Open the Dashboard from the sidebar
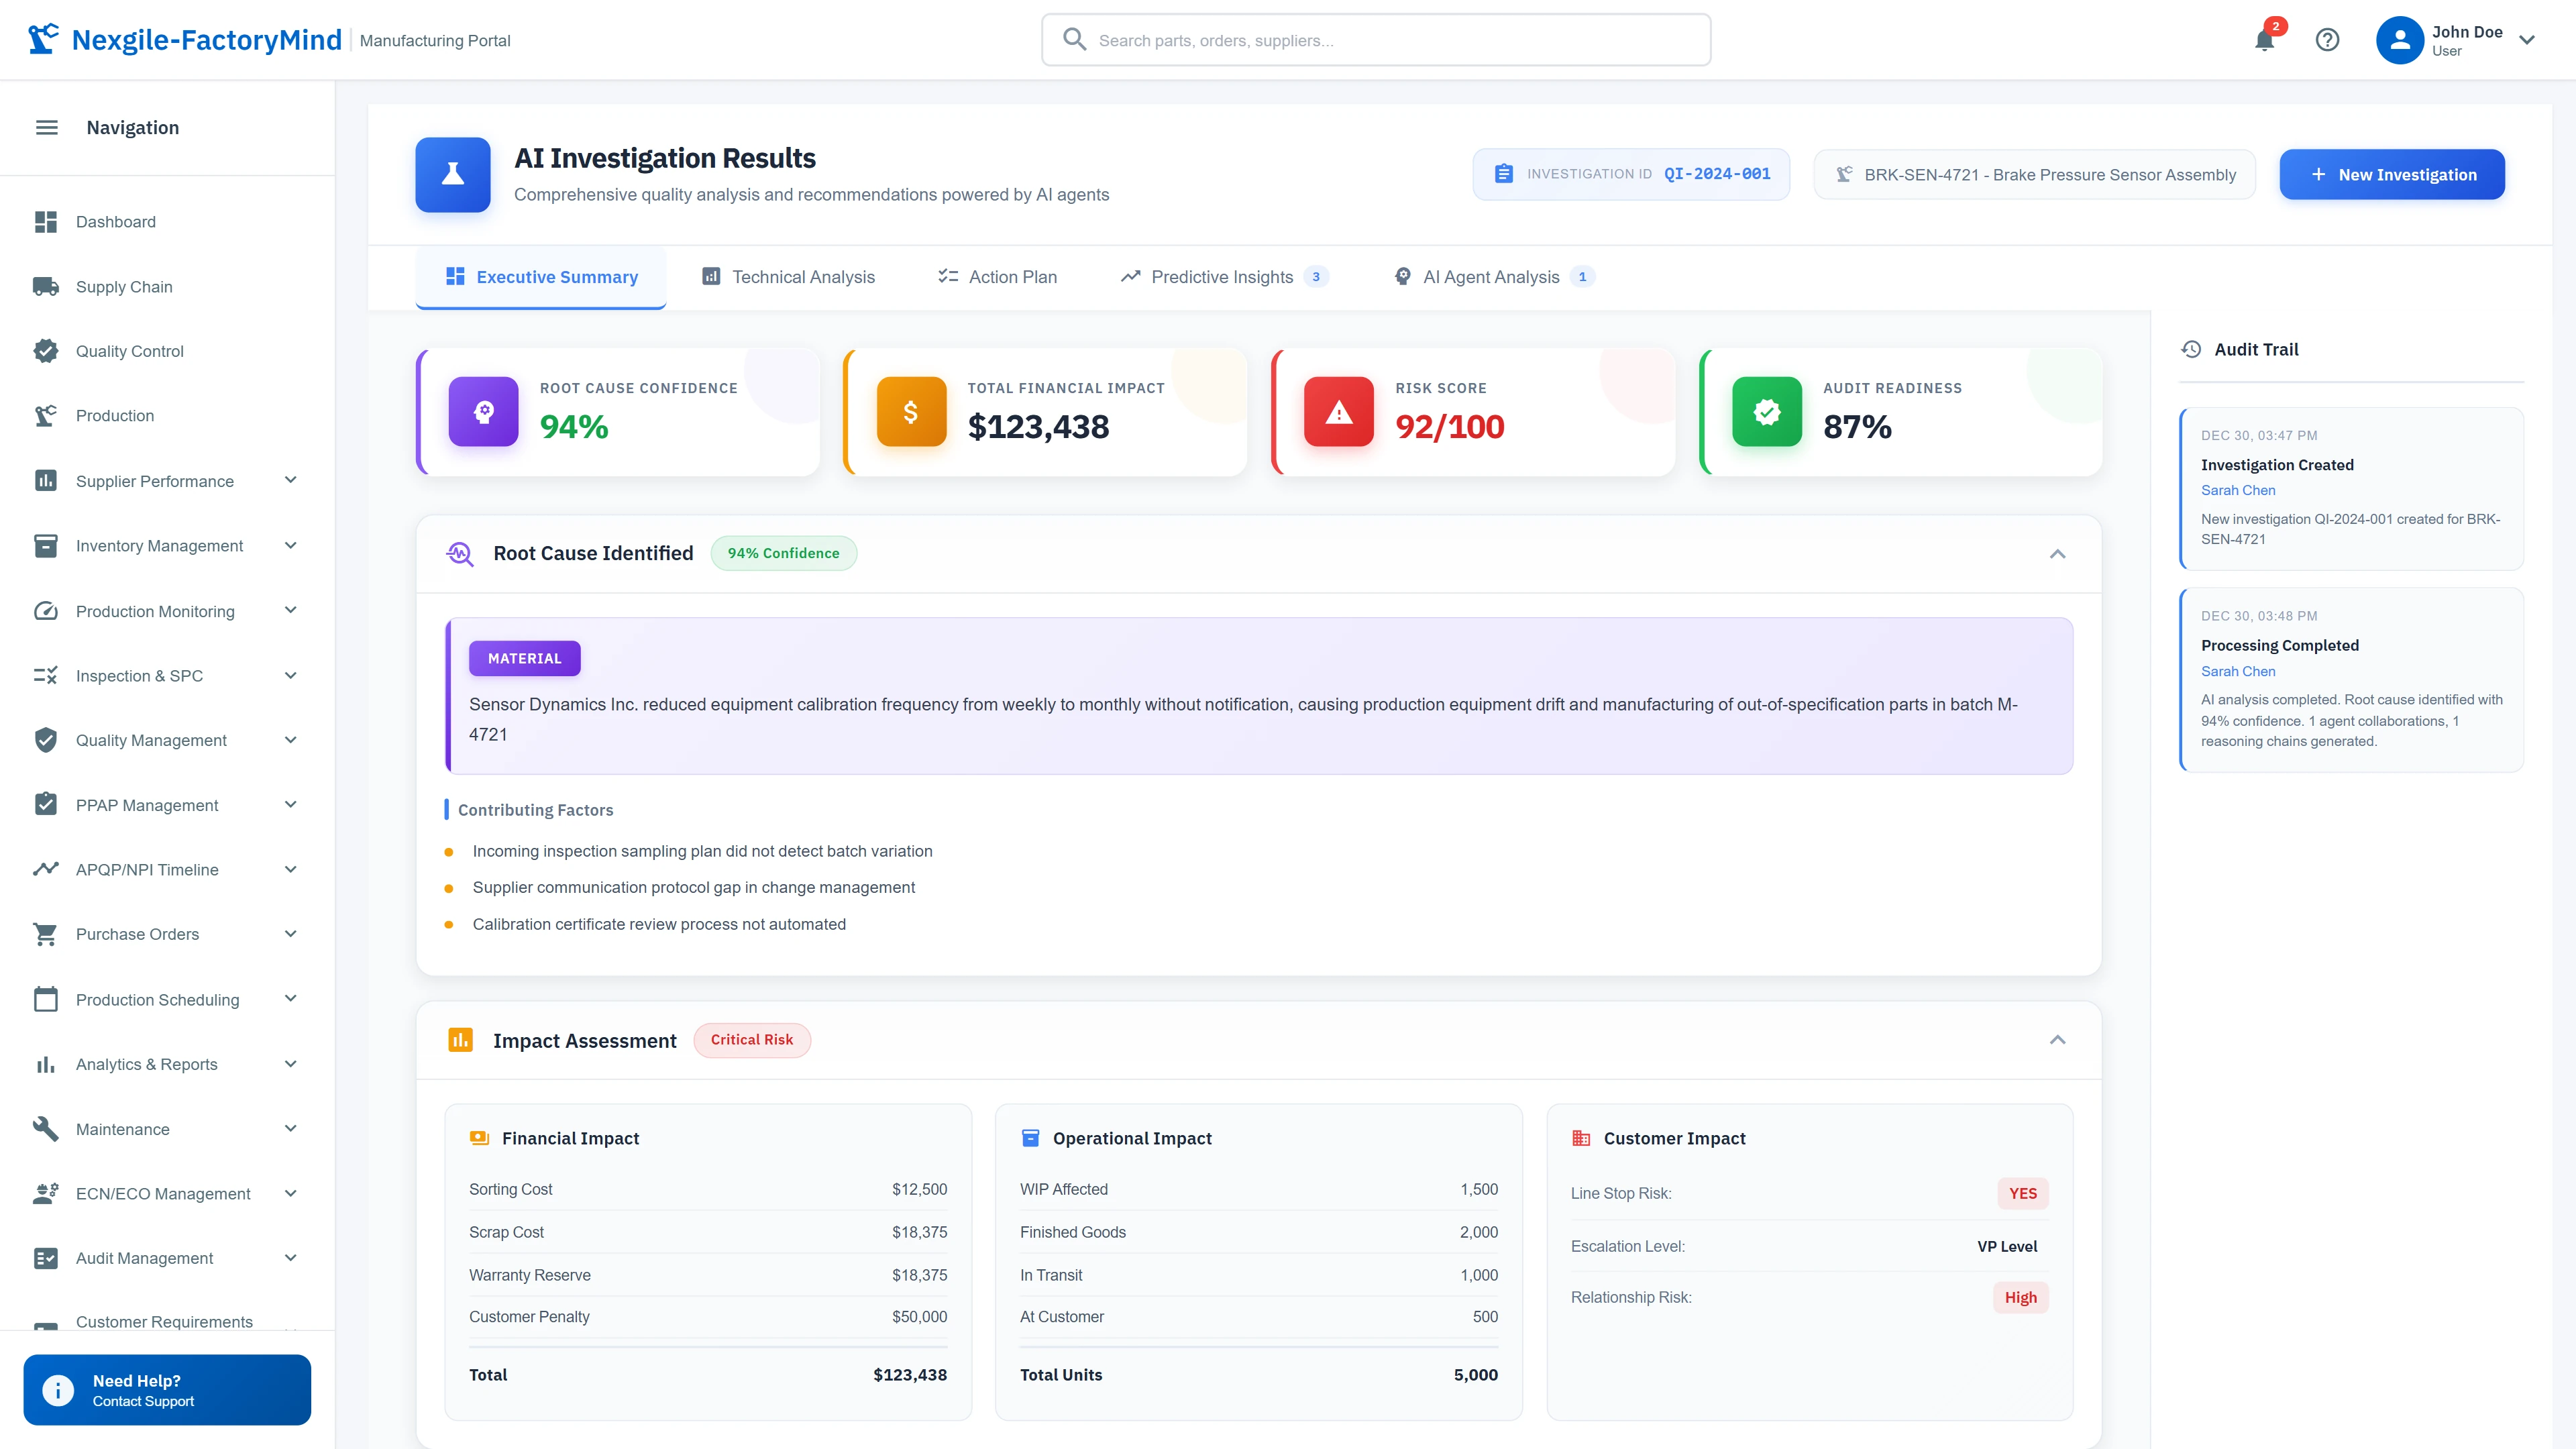The image size is (2576, 1449). [x=115, y=221]
